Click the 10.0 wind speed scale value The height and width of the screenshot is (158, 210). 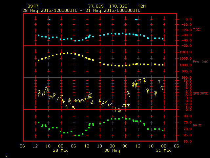point(187,80)
